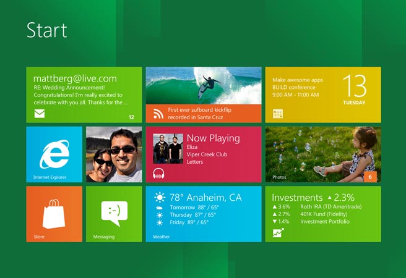
Task: Open the surfboard kickflip headline
Action: (200, 110)
